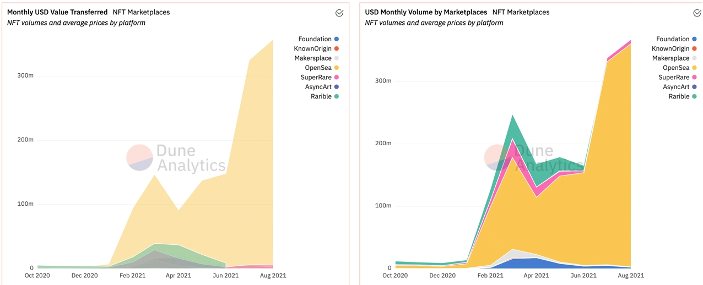Select OpenSea legend label in left chart
The image size is (703, 285).
coord(318,68)
